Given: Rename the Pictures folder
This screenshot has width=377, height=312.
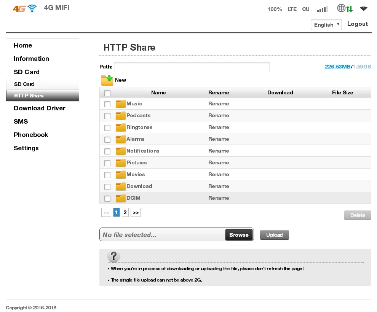Looking at the screenshot, I should click(x=219, y=162).
